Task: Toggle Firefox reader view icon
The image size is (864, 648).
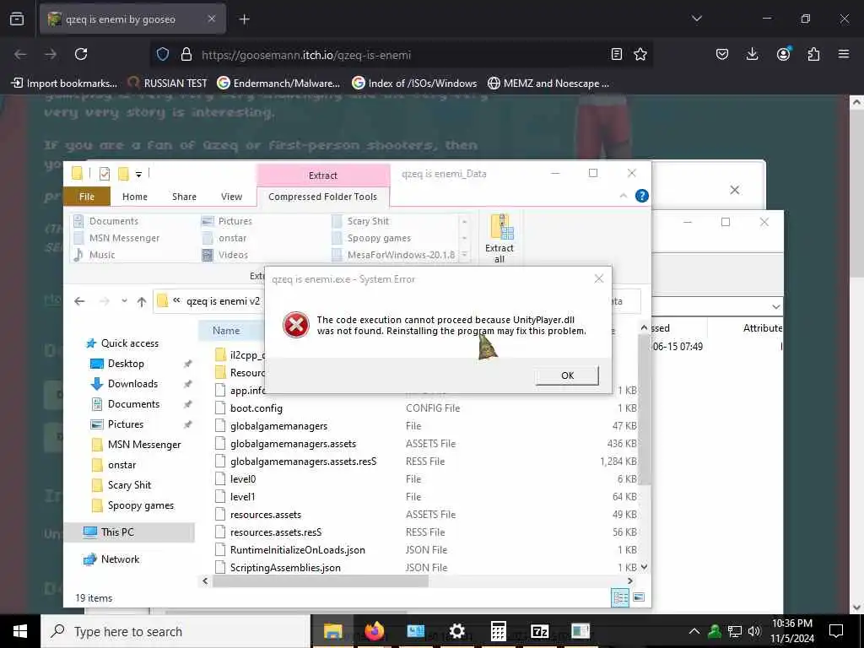Action: (x=617, y=54)
